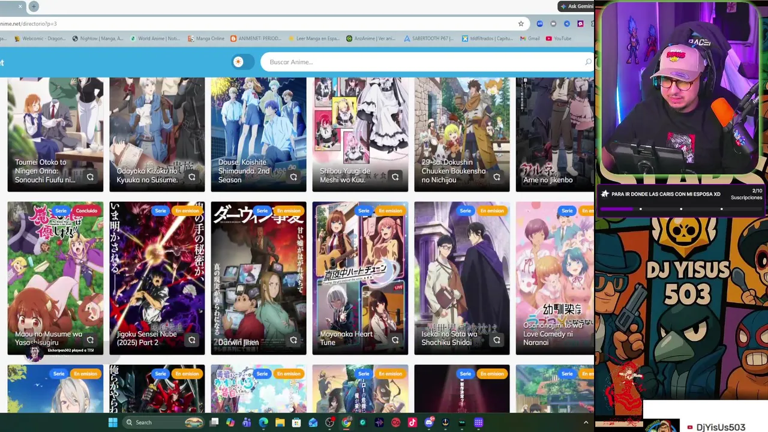This screenshot has height=432, width=768.
Task: Open the AnzAnime bookmark
Action: click(x=371, y=38)
